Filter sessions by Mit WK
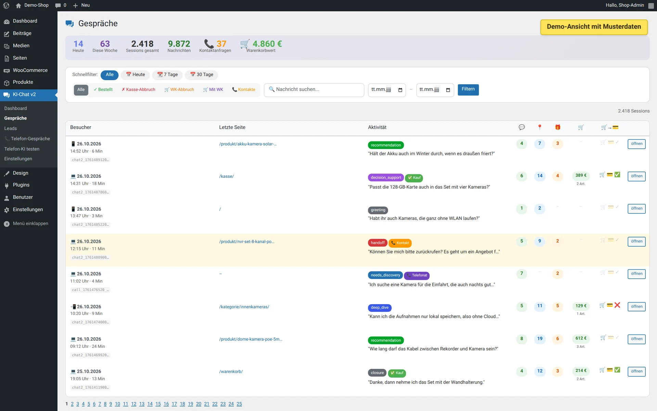This screenshot has width=657, height=411. [213, 90]
